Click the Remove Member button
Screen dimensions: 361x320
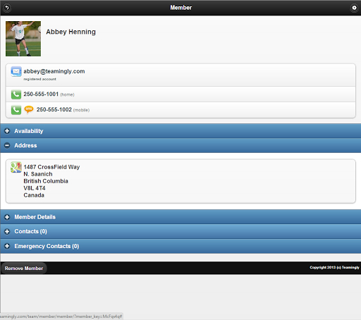click(24, 268)
